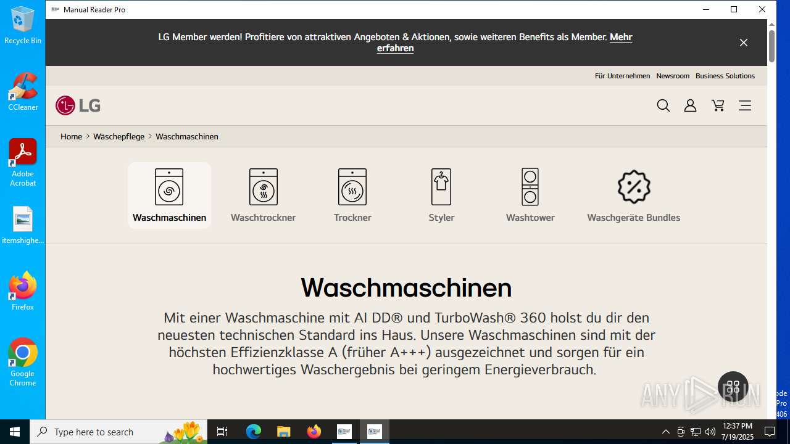Select the Trockner category

(x=352, y=195)
